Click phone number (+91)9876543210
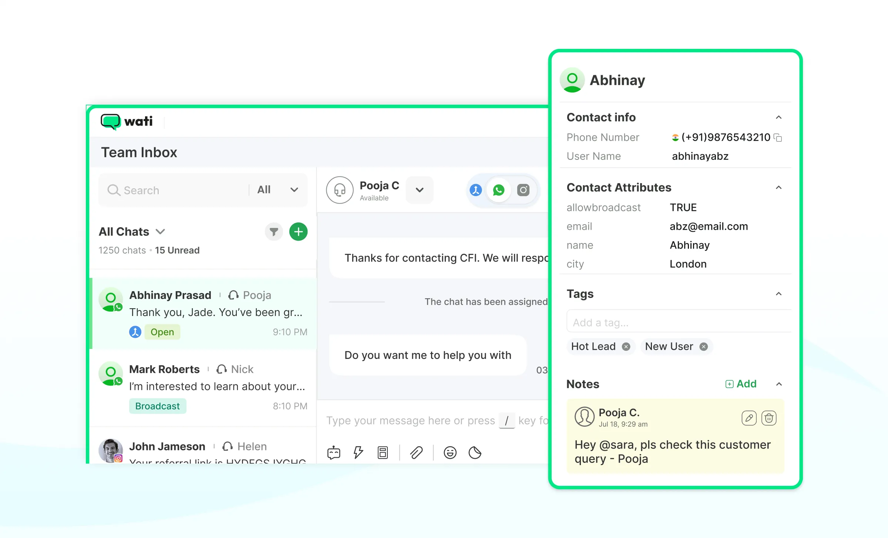The image size is (888, 538). (726, 137)
